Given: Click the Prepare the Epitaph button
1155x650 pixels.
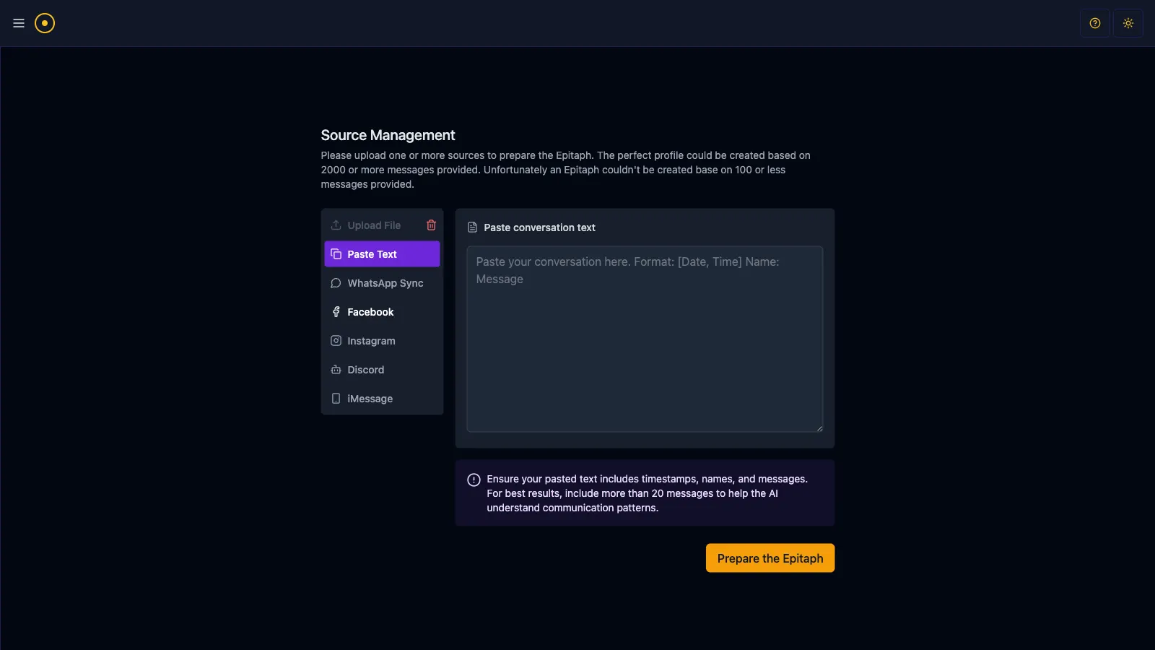Looking at the screenshot, I should [770, 558].
